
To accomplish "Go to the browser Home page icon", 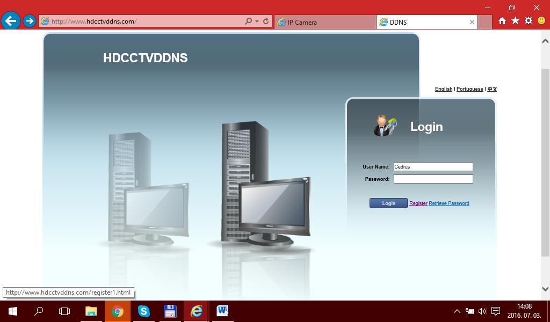I will (502, 21).
